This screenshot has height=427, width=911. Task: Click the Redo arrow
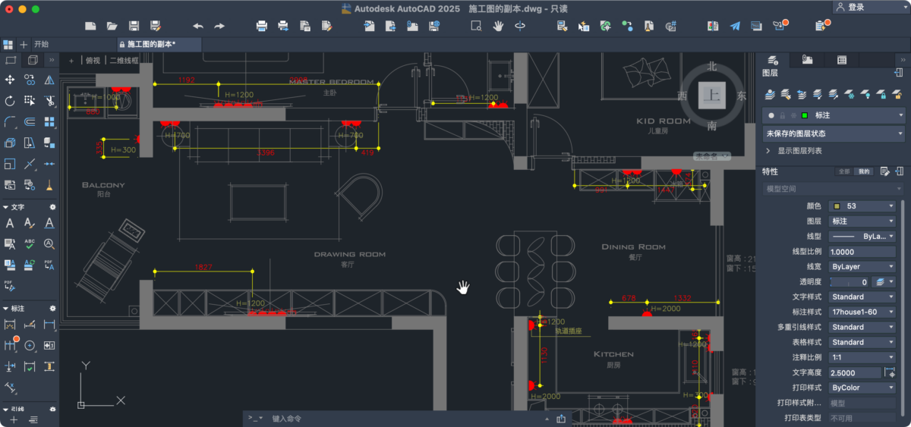219,26
